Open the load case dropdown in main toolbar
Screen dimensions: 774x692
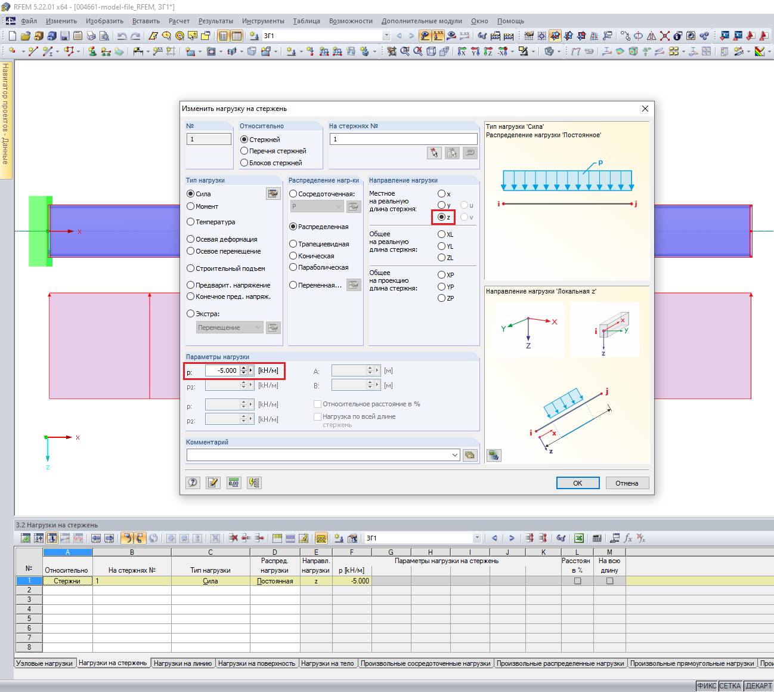[386, 36]
